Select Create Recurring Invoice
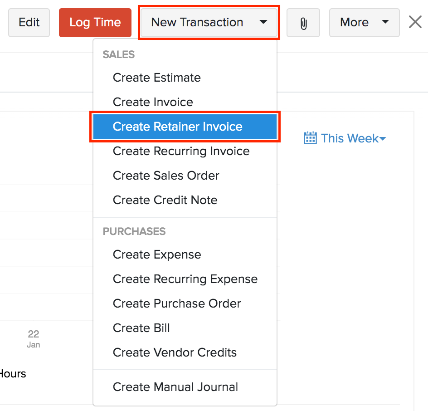This screenshot has height=411, width=428. pos(181,151)
